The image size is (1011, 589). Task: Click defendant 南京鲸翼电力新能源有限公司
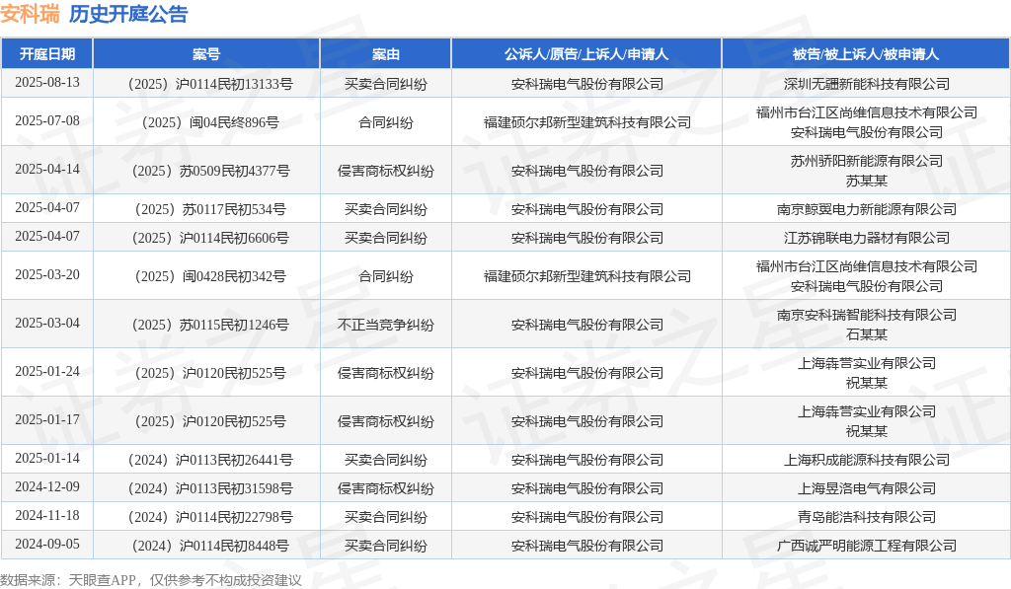point(866,209)
